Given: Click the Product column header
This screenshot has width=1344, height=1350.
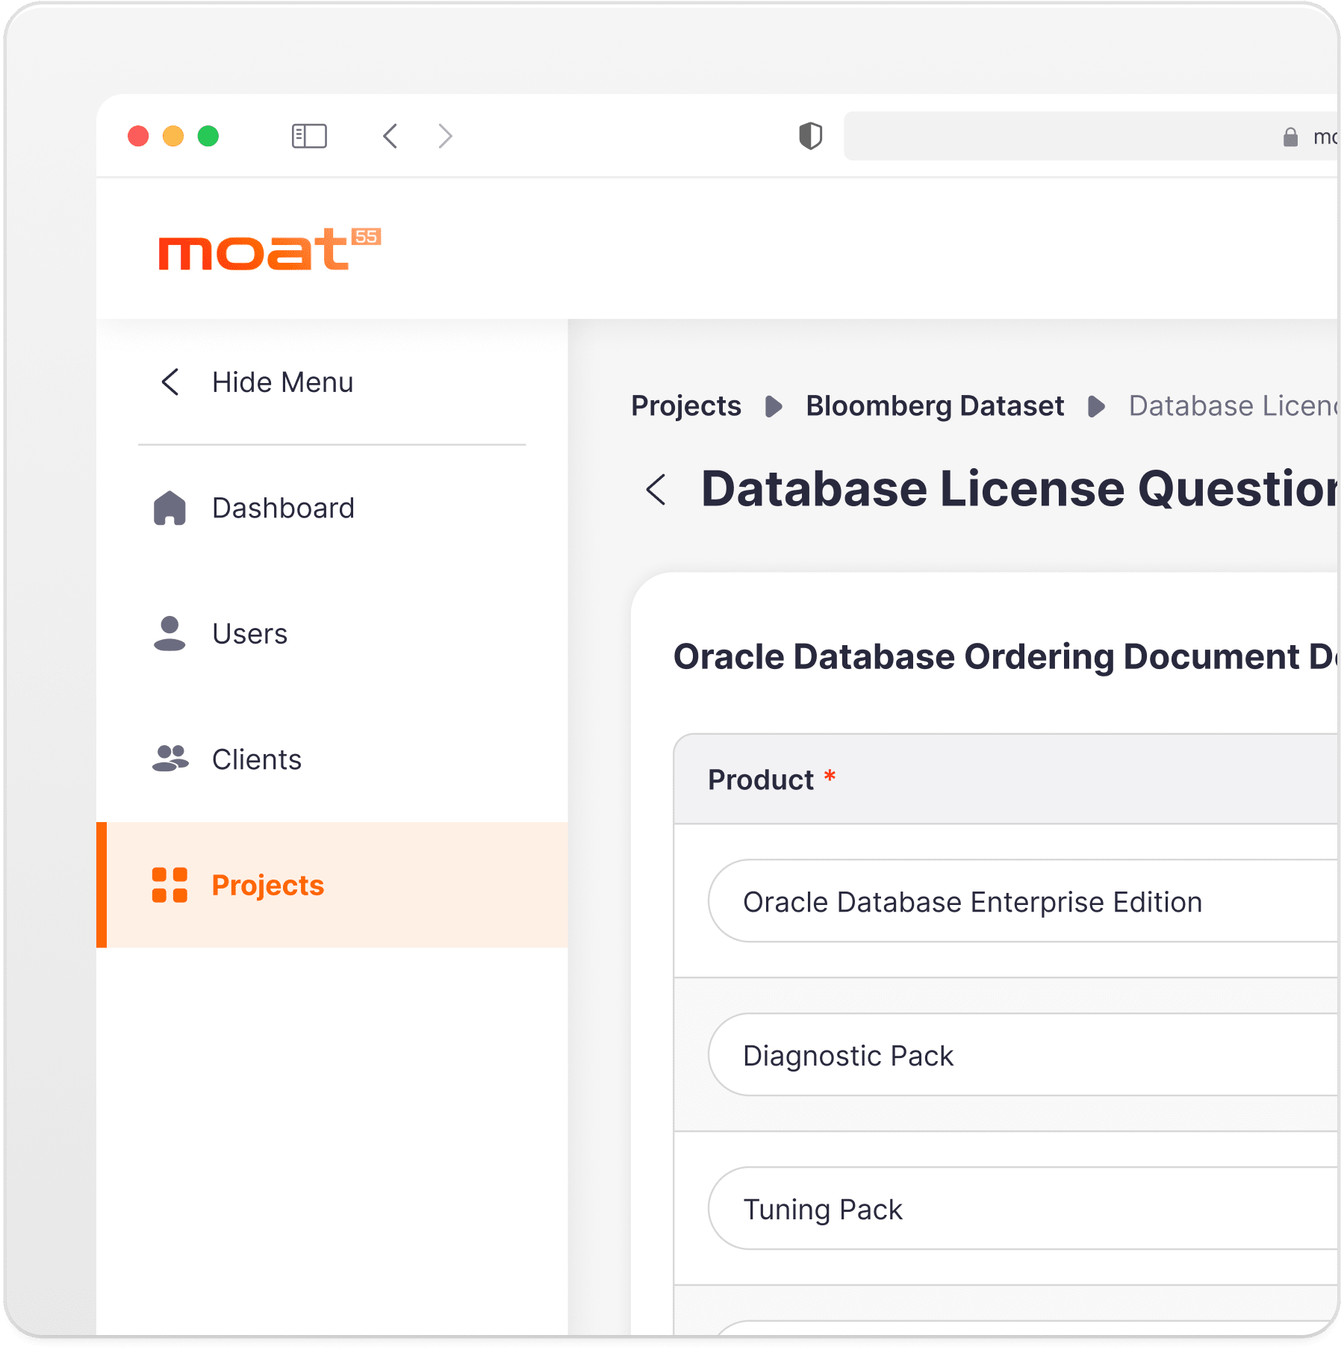Looking at the screenshot, I should [x=761, y=780].
